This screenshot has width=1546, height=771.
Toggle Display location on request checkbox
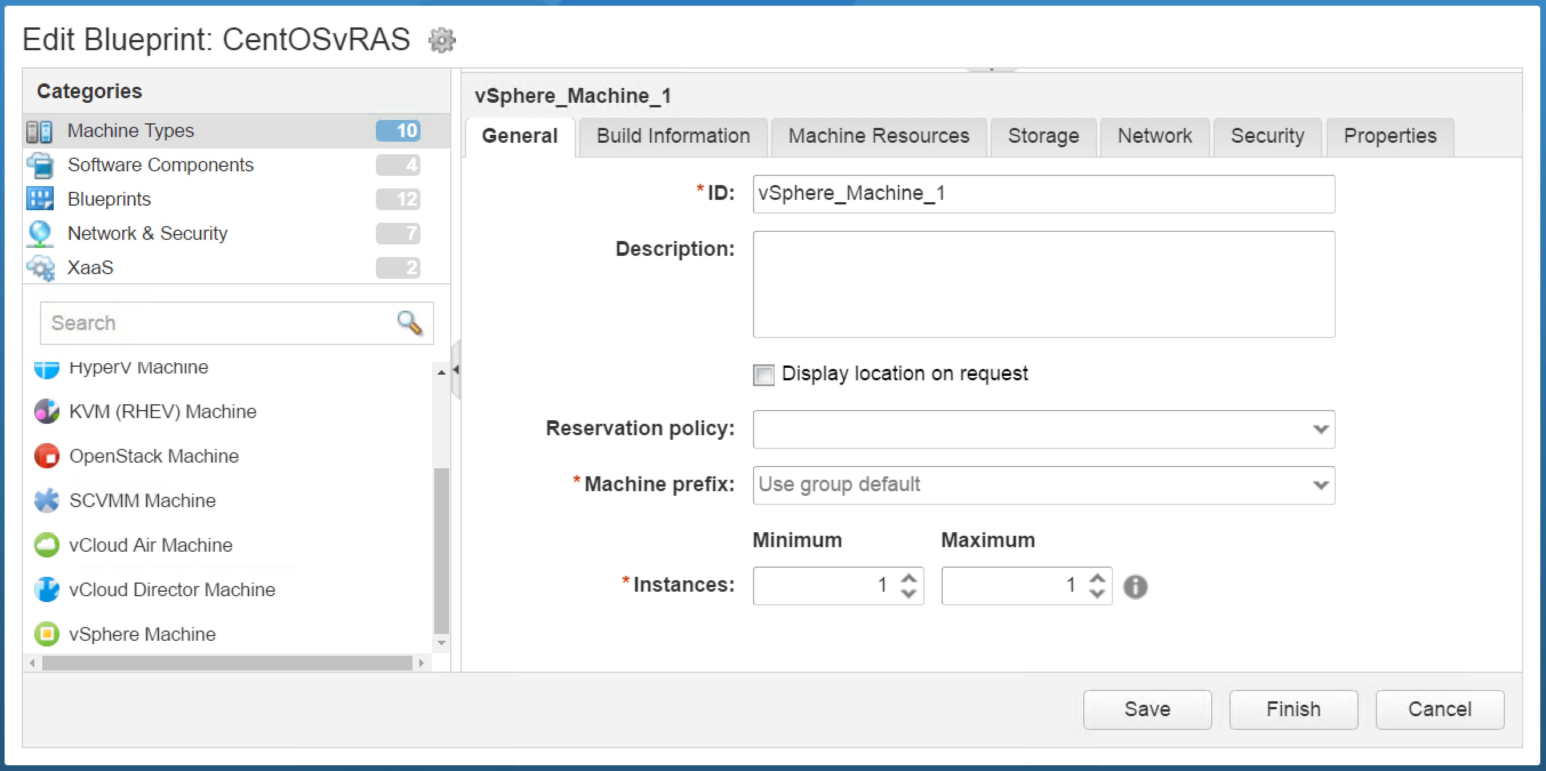[764, 375]
